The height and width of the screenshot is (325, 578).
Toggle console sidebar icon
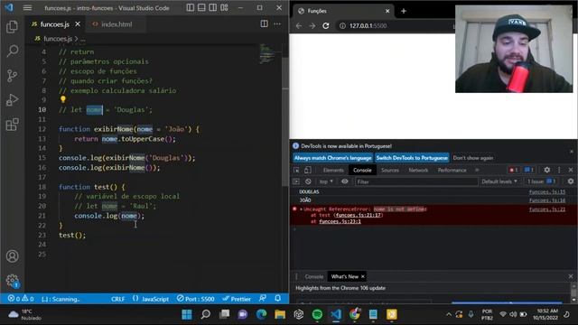296,181
